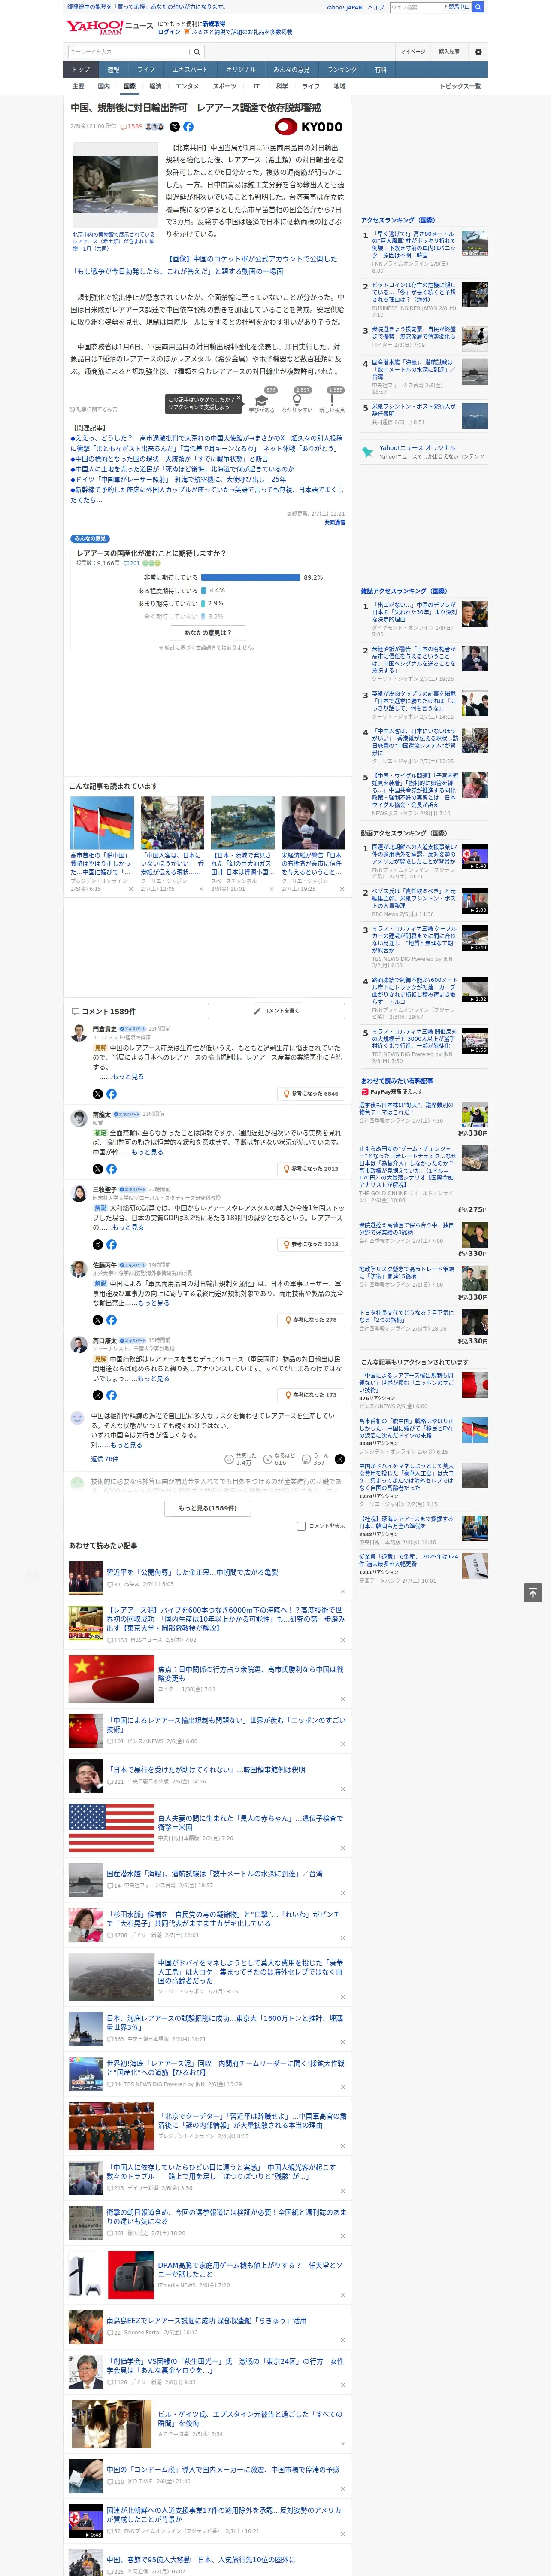Open the Yahoo! JAPAN news logo

tap(109, 27)
